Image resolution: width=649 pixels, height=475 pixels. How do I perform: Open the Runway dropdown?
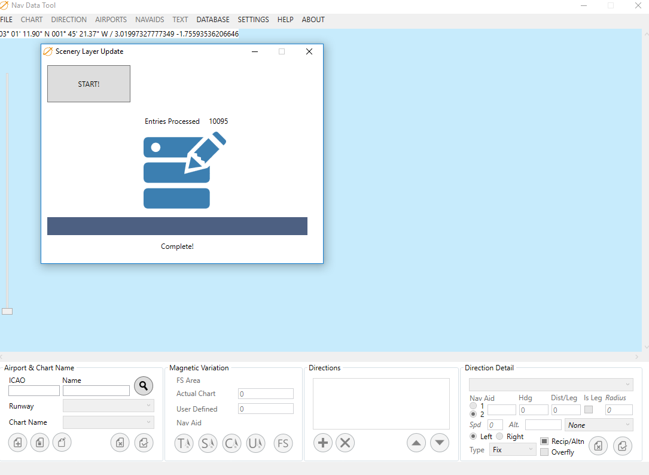click(x=108, y=406)
